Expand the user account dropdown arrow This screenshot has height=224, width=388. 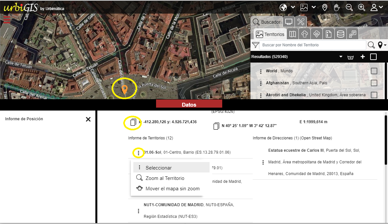381,7
